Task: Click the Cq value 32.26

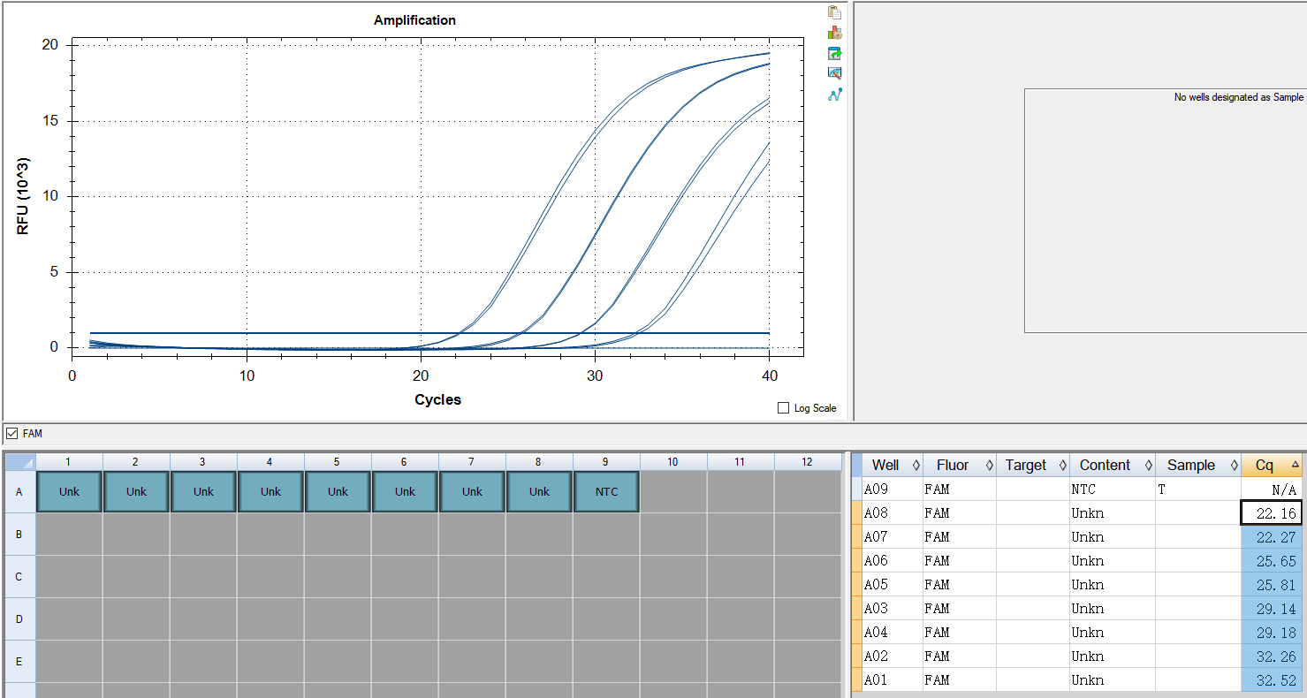Action: pos(1272,656)
